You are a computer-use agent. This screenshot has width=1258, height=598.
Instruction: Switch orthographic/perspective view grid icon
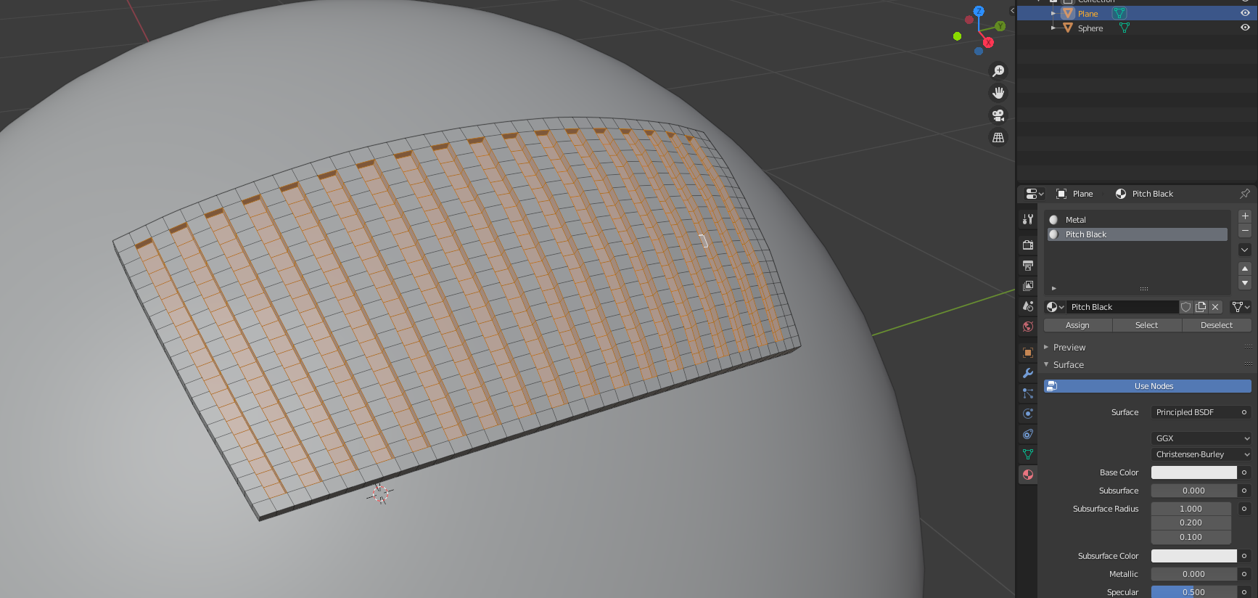pos(998,137)
